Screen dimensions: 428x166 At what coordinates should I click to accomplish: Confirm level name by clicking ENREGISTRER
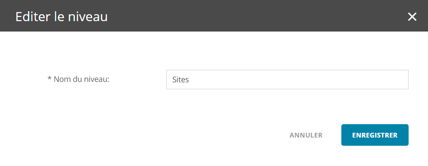click(375, 135)
